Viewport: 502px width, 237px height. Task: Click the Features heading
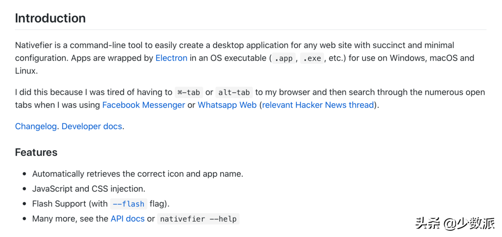click(36, 152)
